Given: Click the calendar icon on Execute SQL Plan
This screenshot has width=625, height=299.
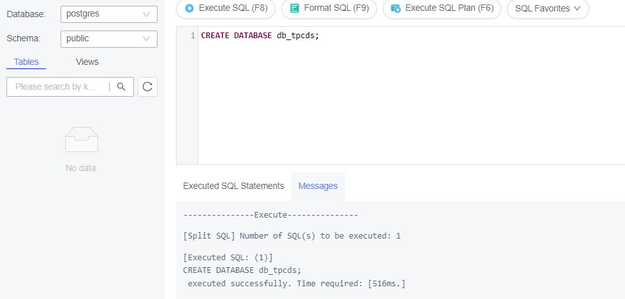Looking at the screenshot, I should [396, 8].
